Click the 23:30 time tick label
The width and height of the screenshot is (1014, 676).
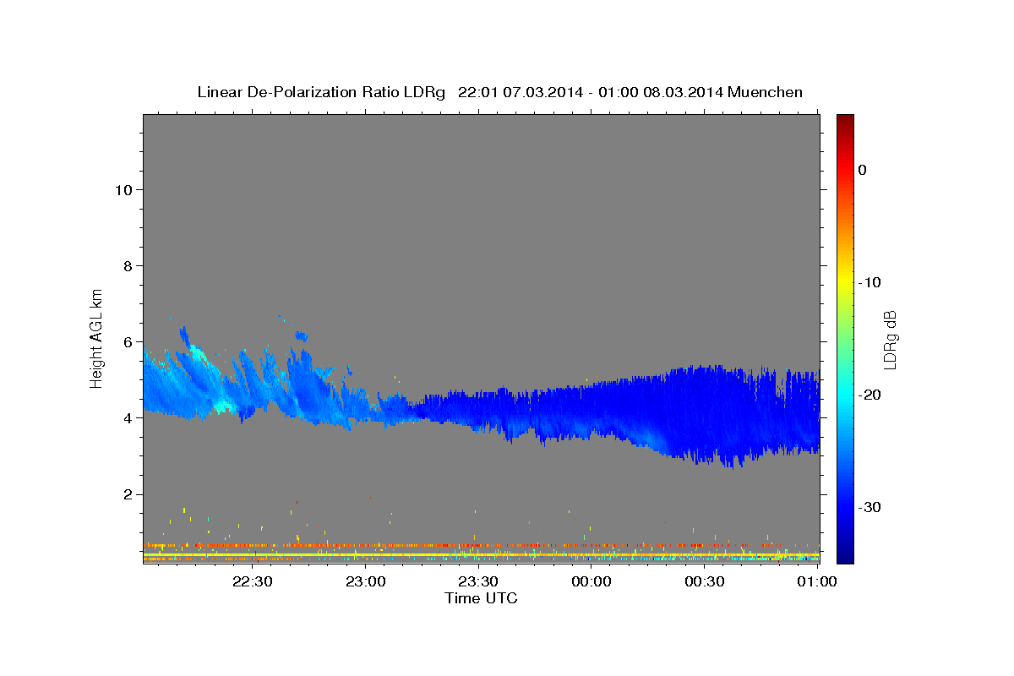pyautogui.click(x=478, y=581)
